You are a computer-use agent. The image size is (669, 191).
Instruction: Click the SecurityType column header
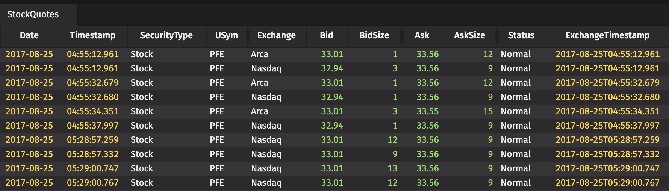[166, 35]
